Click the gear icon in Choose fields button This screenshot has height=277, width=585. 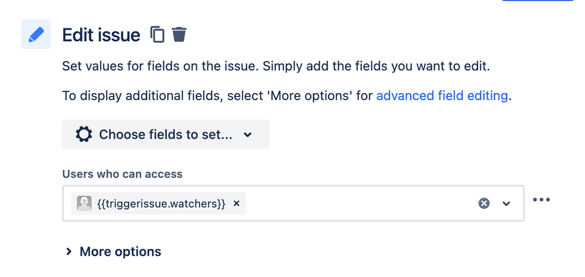84,134
